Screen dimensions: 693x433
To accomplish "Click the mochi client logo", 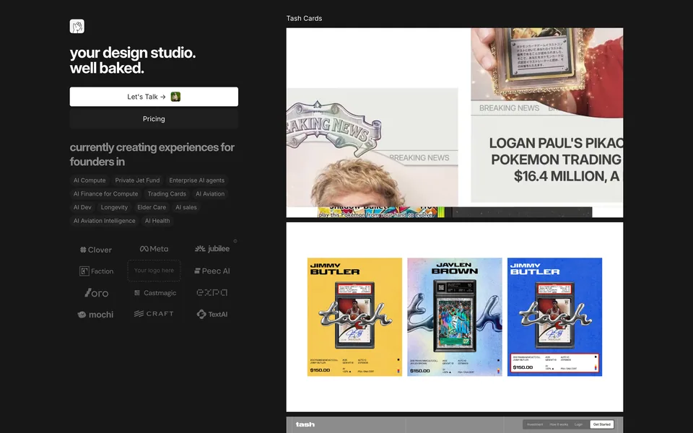I will (95, 315).
